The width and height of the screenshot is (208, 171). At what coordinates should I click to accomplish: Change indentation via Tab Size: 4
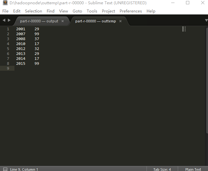(162, 169)
